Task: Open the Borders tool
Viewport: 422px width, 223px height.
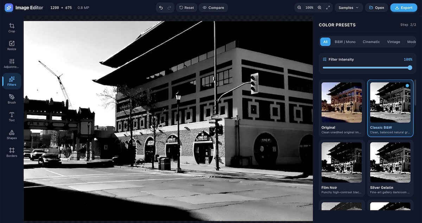Action: pyautogui.click(x=12, y=152)
